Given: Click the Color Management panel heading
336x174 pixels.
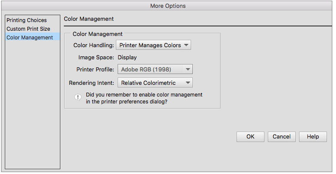Looking at the screenshot, I should 89,19.
